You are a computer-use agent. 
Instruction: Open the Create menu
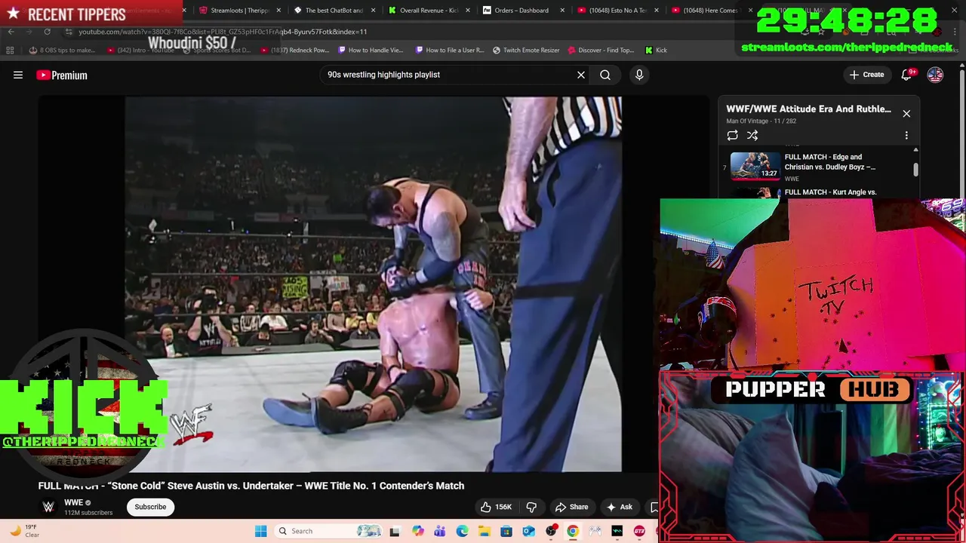coord(866,75)
